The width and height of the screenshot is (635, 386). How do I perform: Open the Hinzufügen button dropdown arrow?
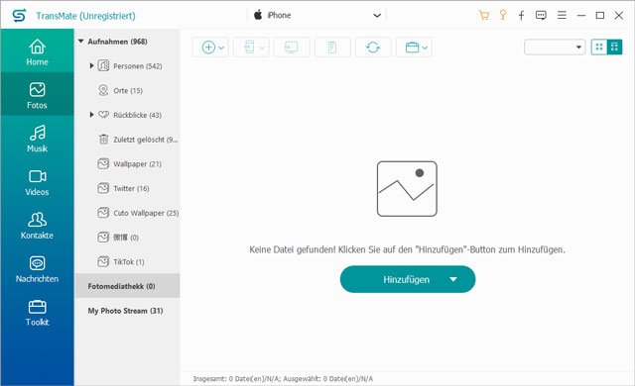tap(453, 279)
